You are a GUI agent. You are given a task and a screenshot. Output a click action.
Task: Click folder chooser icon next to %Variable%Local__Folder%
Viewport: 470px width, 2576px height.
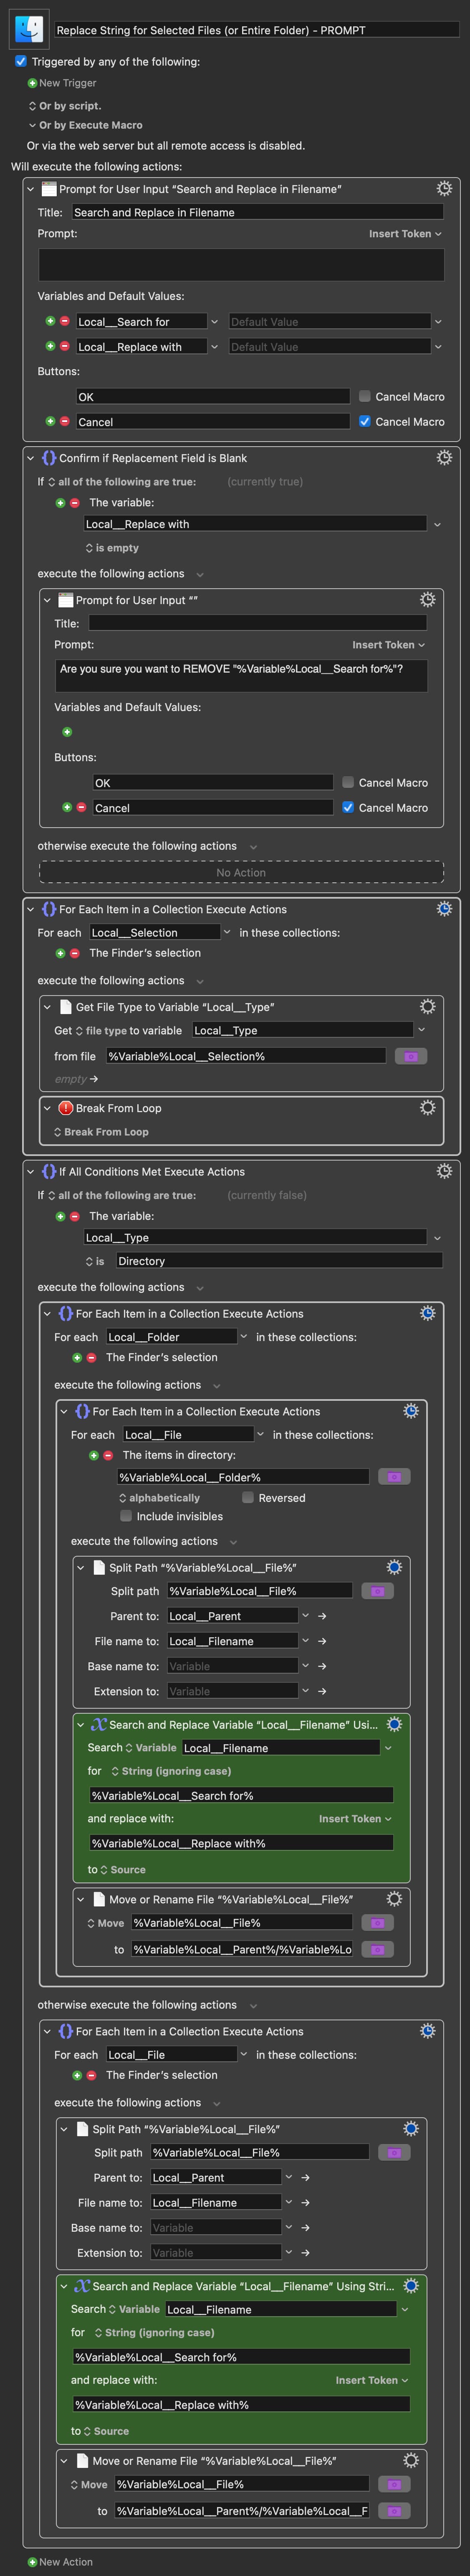(394, 1476)
